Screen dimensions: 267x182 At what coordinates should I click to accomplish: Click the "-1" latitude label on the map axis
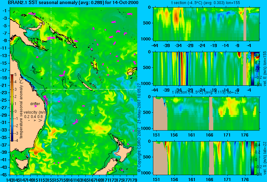click(5, 11)
